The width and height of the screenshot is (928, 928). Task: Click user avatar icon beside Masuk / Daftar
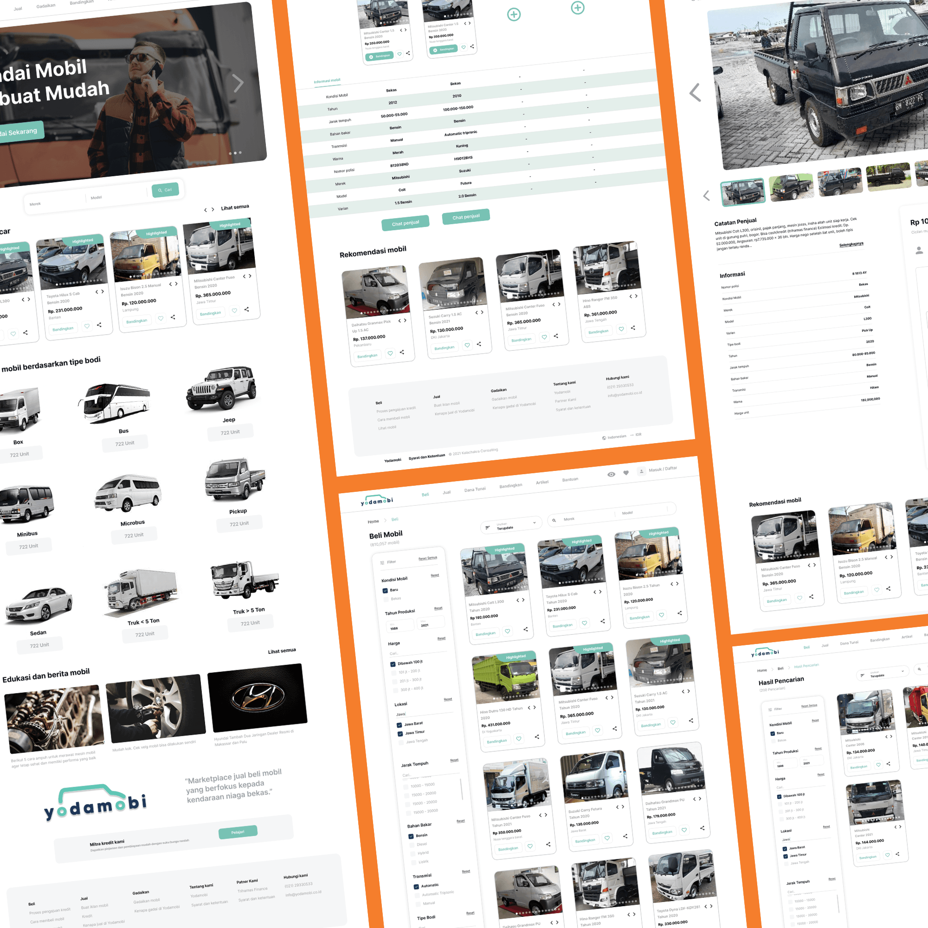click(x=641, y=471)
